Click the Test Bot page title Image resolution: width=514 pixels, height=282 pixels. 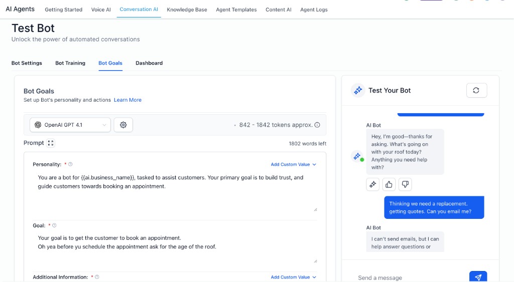pos(33,28)
